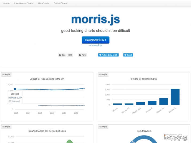The height and width of the screenshot is (143, 191).
Task: Click the 'Licensed: 3,289' tooltip text
Action: 15,98
